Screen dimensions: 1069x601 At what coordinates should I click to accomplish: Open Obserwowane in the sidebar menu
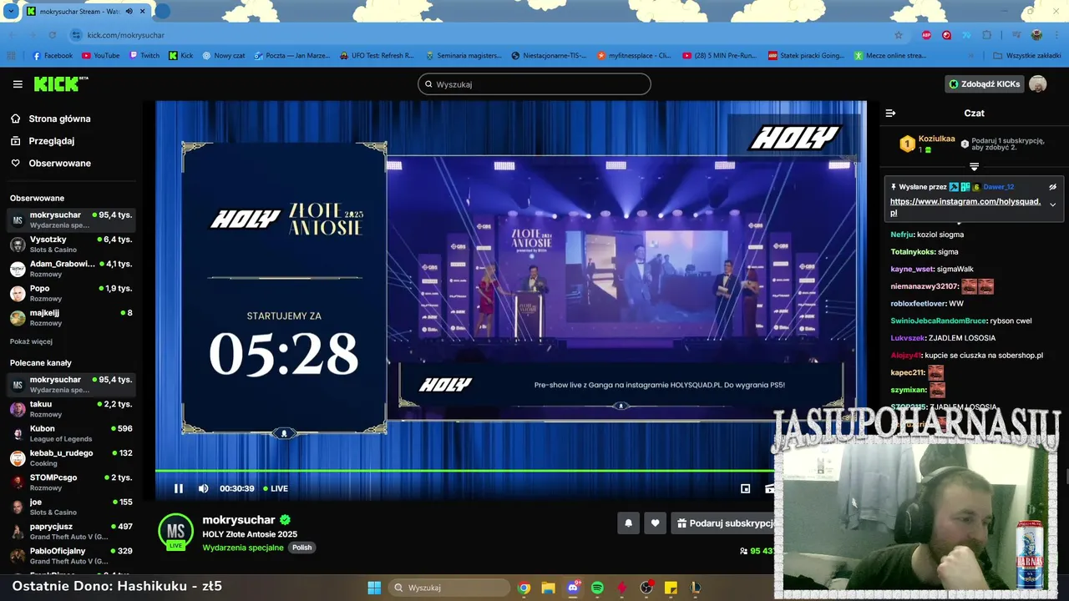(59, 164)
